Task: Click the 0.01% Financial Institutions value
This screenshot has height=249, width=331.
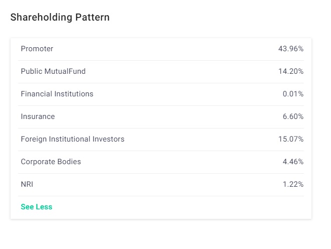Action: [x=293, y=94]
